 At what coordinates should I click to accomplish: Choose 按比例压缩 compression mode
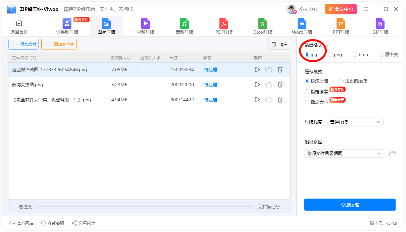tap(353, 81)
